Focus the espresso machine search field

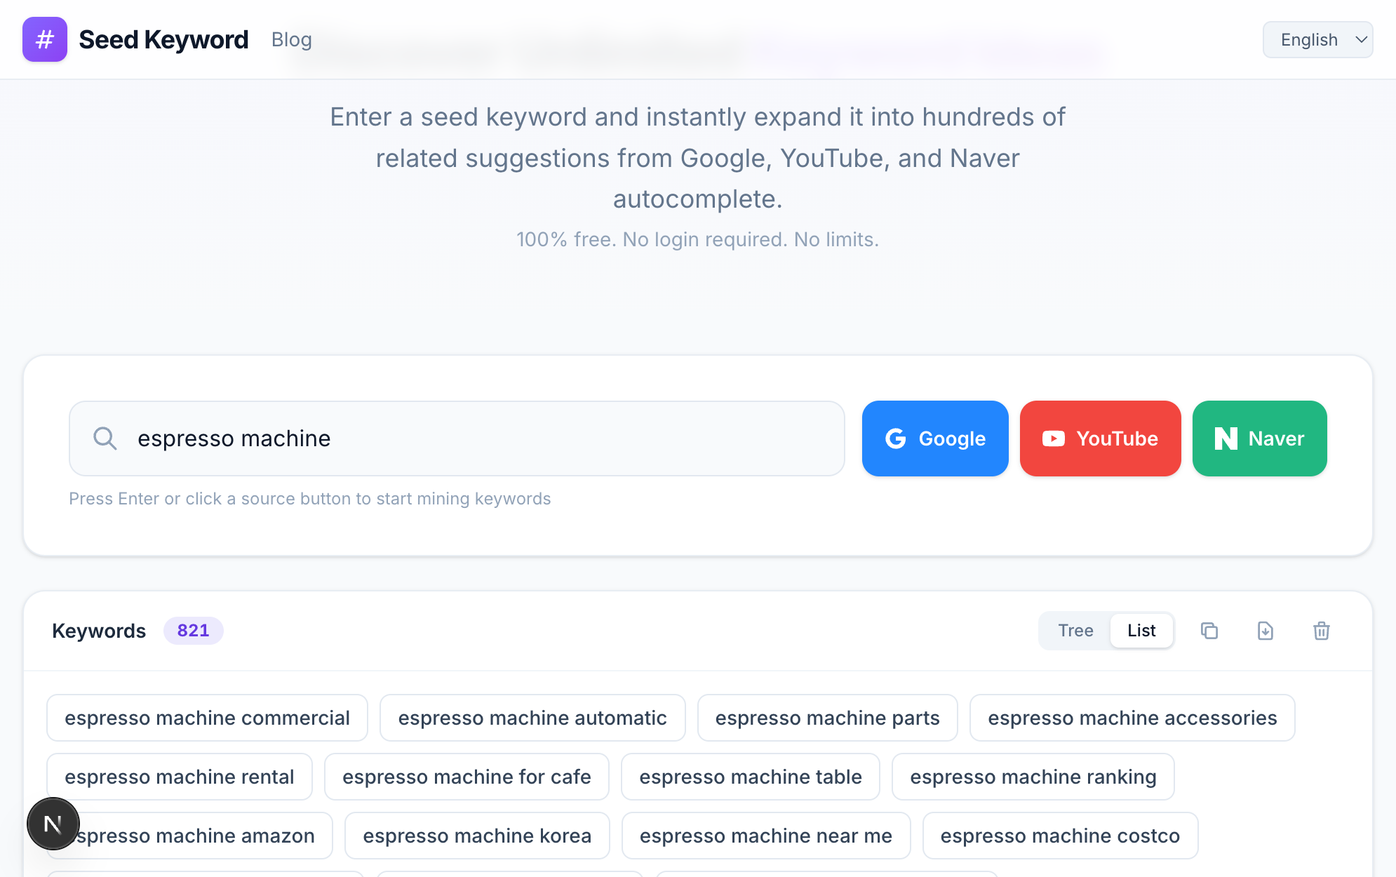pyautogui.click(x=457, y=438)
